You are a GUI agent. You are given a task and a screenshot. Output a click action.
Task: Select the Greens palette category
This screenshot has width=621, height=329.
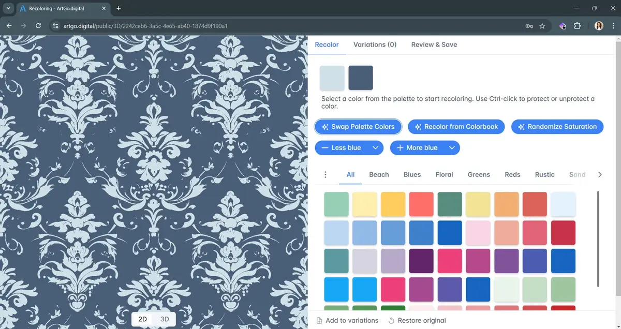tap(479, 174)
